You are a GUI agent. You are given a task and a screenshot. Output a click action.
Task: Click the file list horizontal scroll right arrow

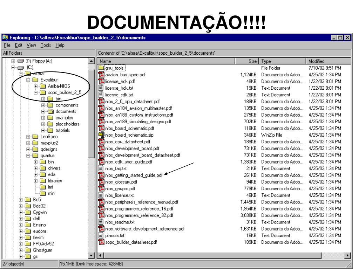348,257
